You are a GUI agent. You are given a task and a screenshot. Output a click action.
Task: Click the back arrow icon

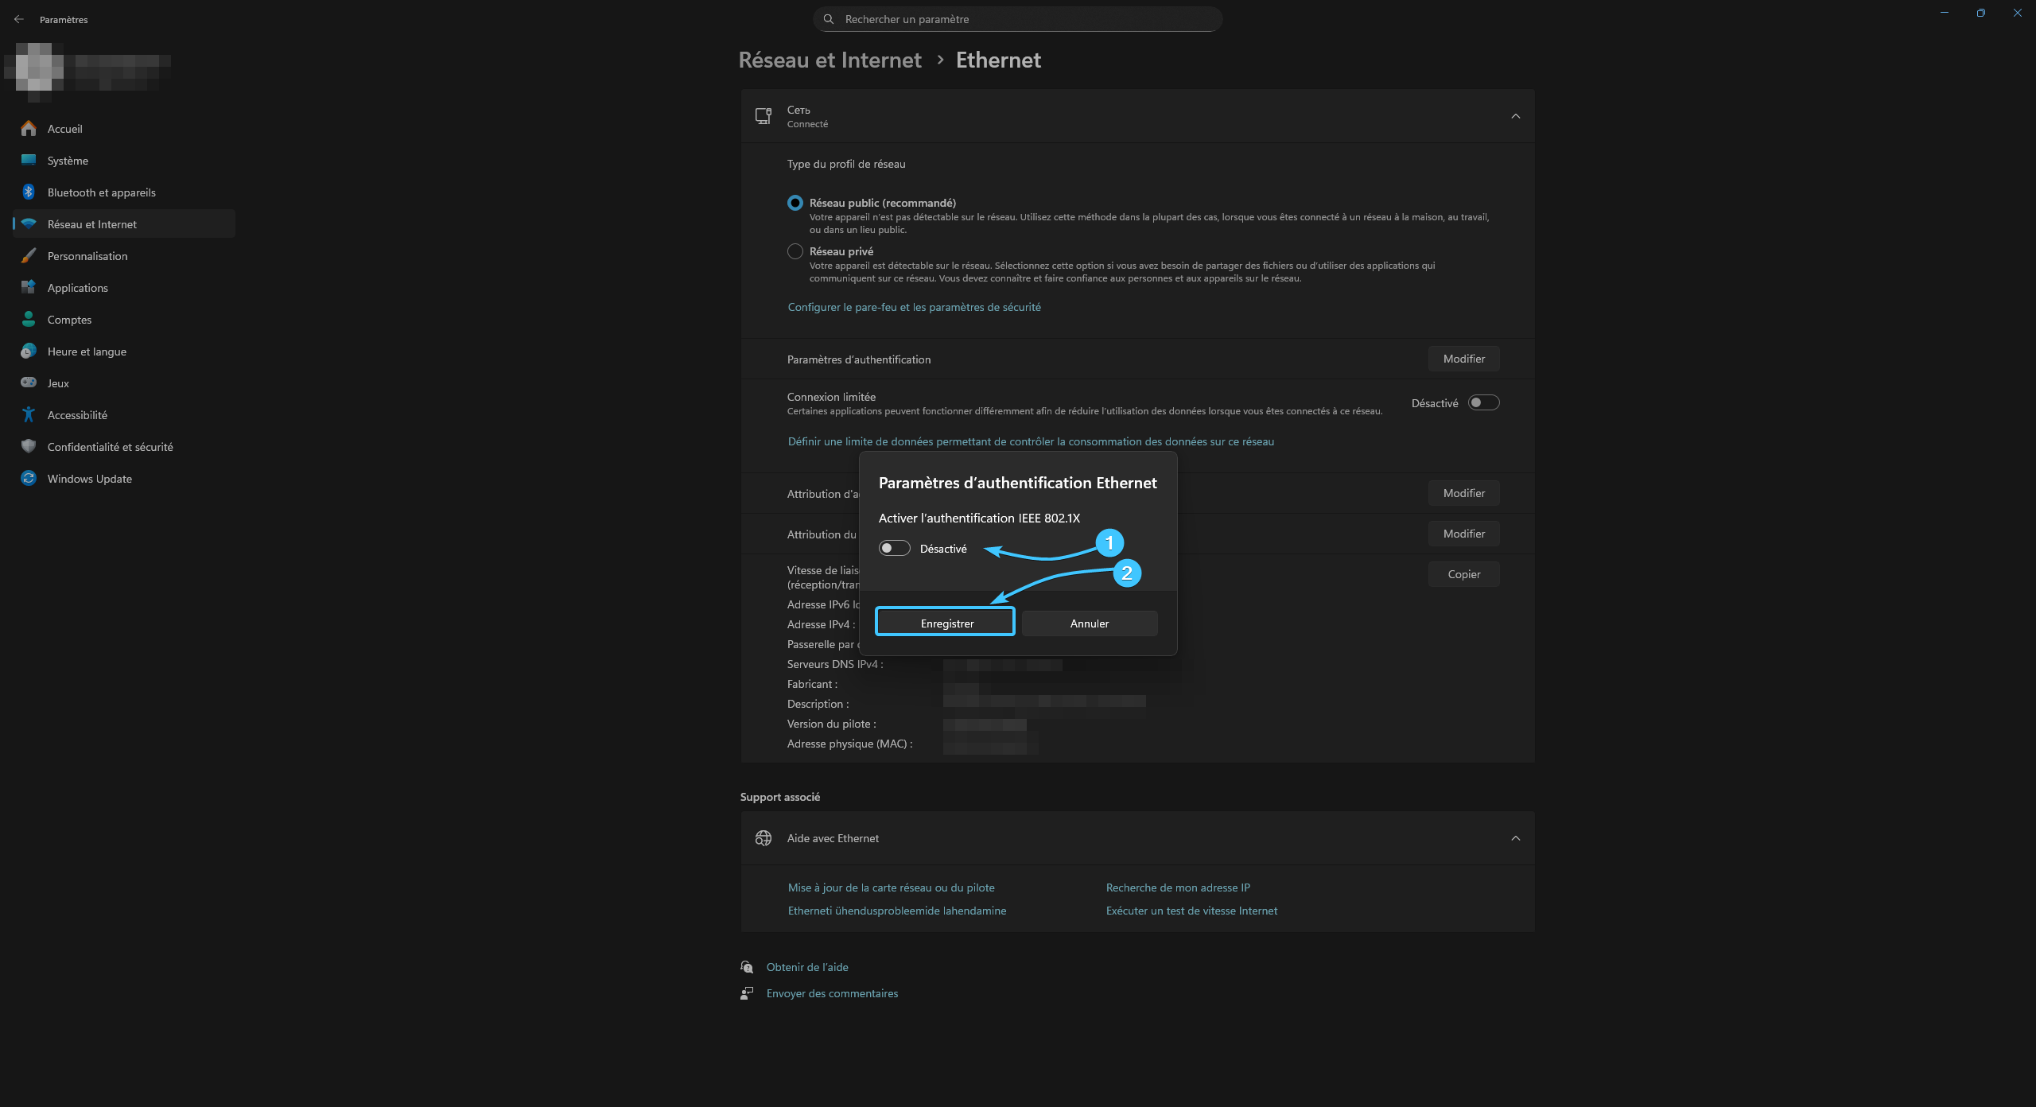pyautogui.click(x=19, y=19)
